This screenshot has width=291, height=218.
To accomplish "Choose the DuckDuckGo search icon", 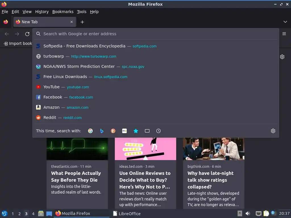I will coord(113,131).
